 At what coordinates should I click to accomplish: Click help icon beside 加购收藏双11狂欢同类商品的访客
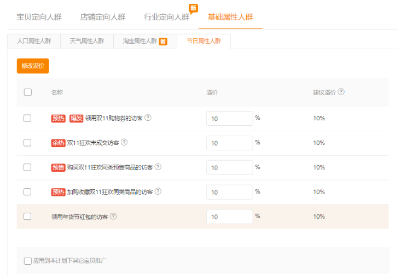coord(158,191)
